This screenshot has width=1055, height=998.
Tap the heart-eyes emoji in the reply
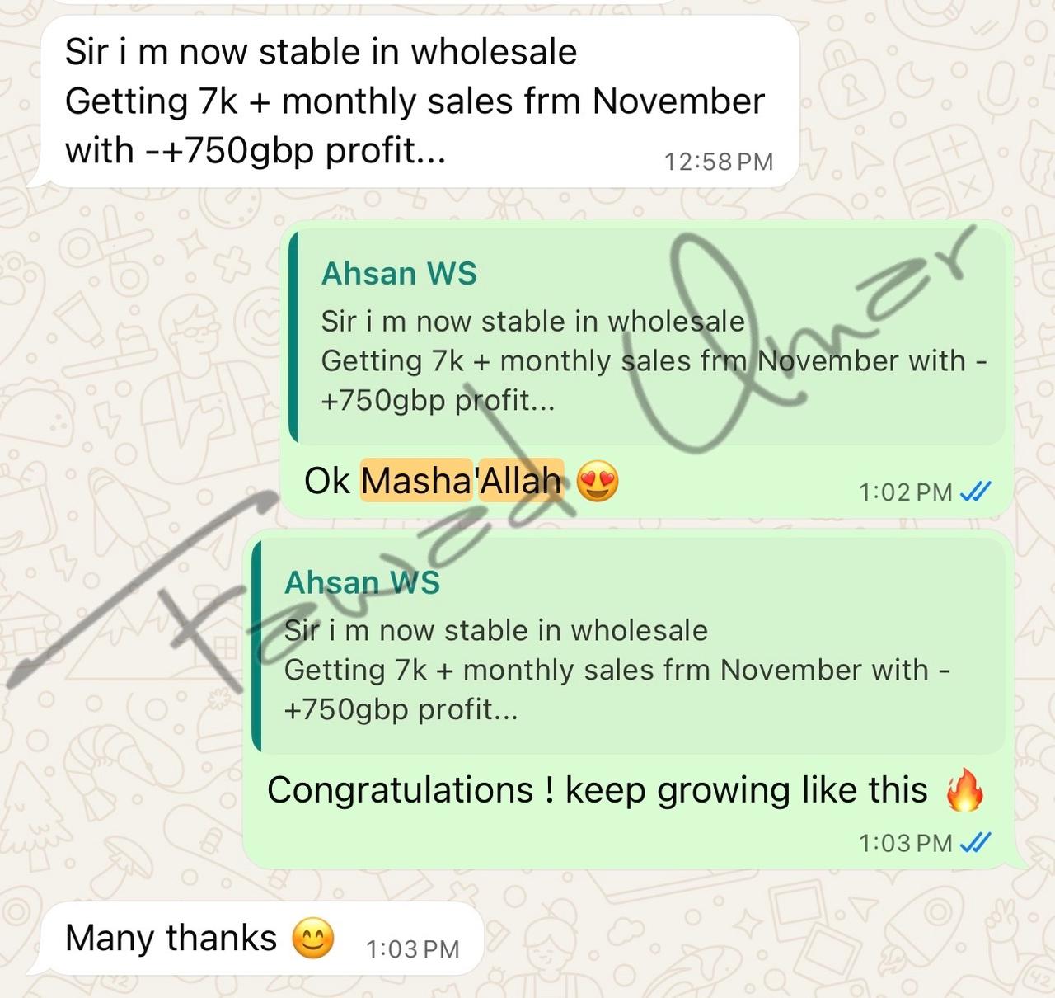pos(598,481)
